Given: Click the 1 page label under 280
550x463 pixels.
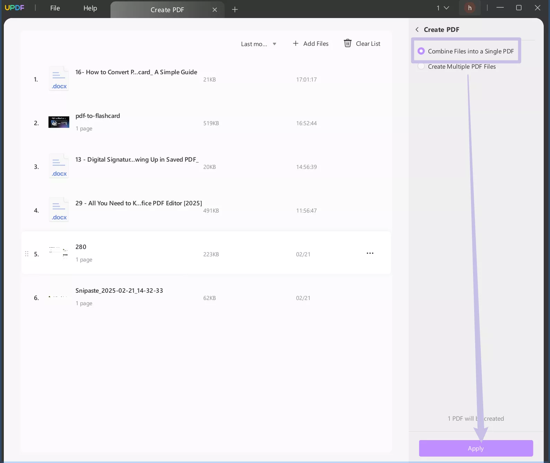Looking at the screenshot, I should (84, 259).
